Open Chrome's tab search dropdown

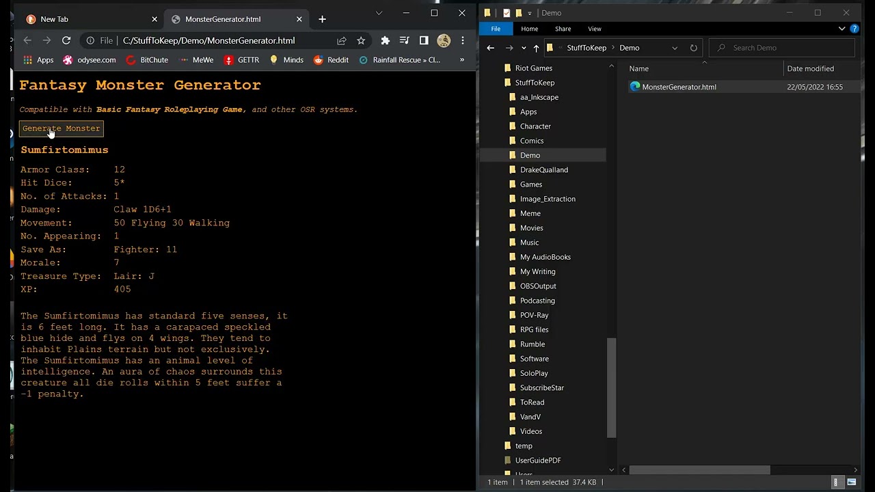(x=379, y=13)
